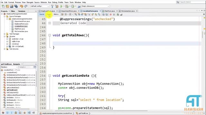Close the LocationForm.java tab
The width and height of the screenshot is (206, 115).
tap(100, 11)
